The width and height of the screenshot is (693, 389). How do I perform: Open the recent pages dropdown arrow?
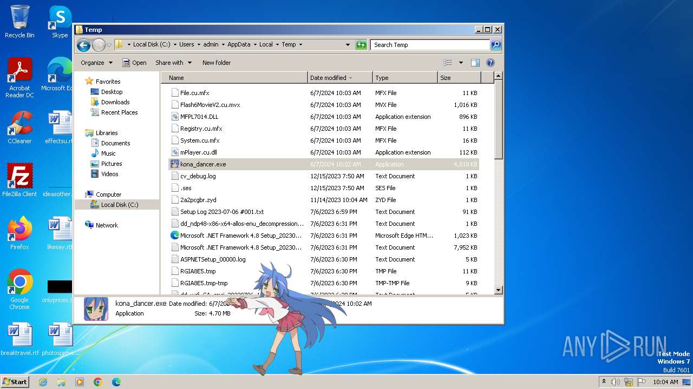click(109, 45)
